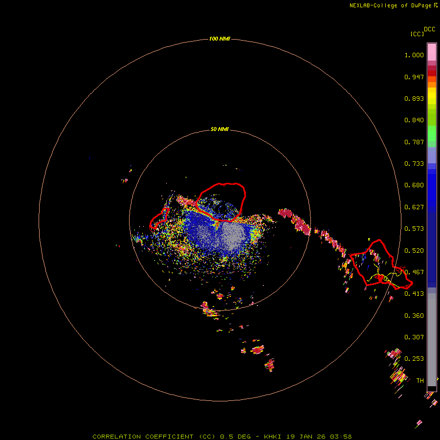This screenshot has height=440, width=440.
Task: Click the [CC] unit label
Action: 417,34
